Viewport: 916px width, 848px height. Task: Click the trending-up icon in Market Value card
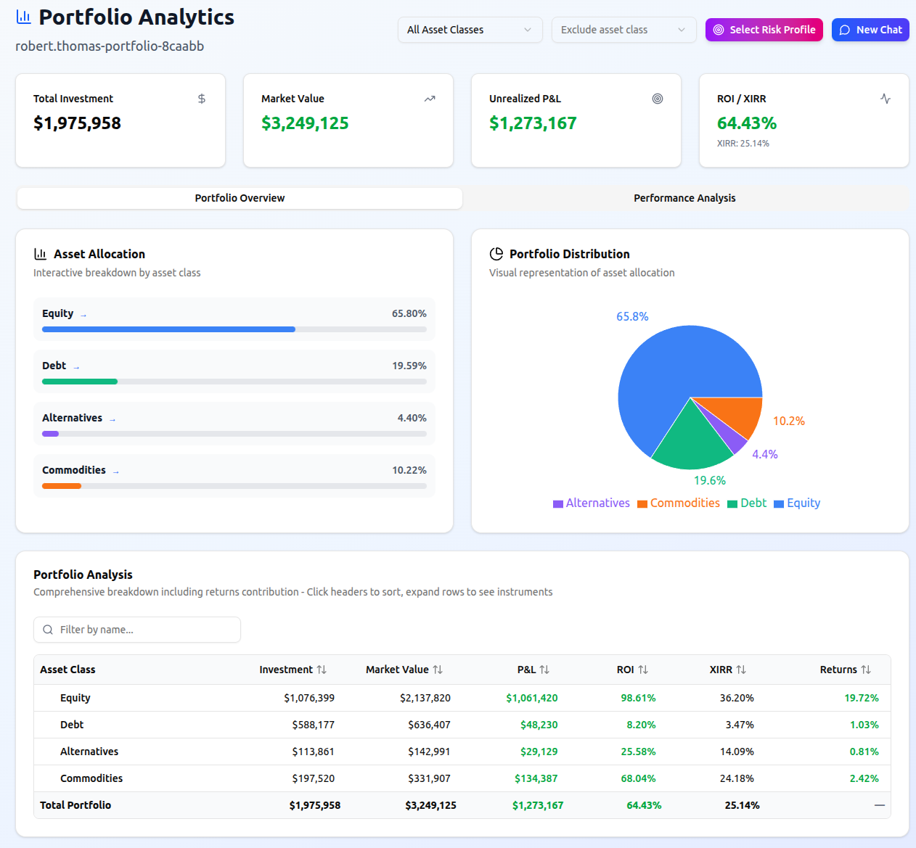pyautogui.click(x=430, y=99)
